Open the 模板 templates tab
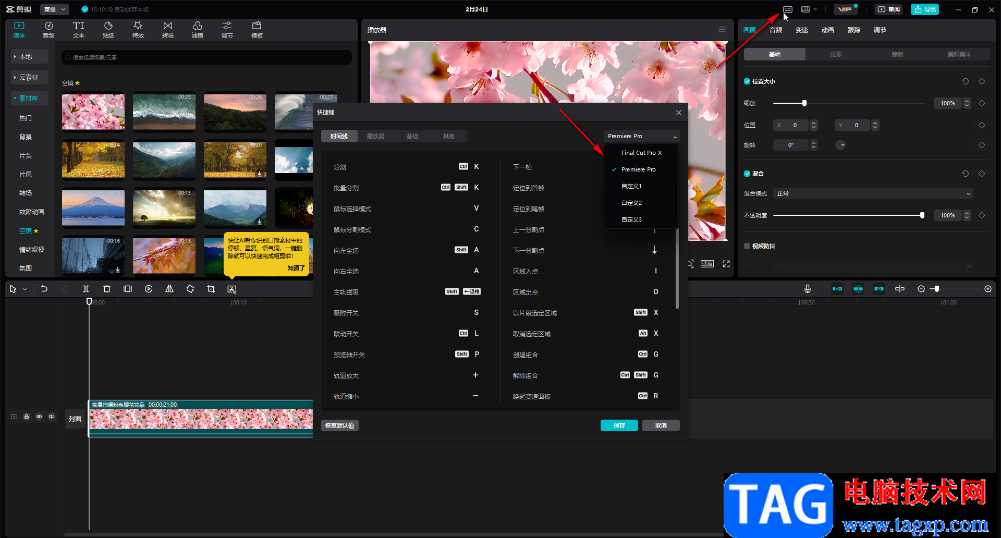 (x=257, y=30)
